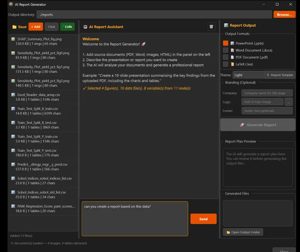Click the table icon beside PAM_Regression_Score_pam_scores
300x252 pixels.
tap(13, 206)
